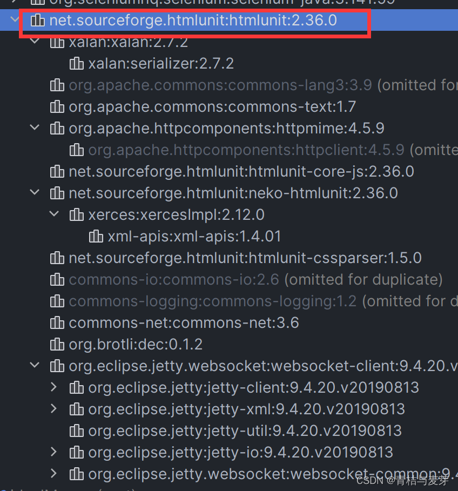This screenshot has width=458, height=491.
Task: Click library icon next to xalan:serializer:2.7.2
Action: coord(76,64)
